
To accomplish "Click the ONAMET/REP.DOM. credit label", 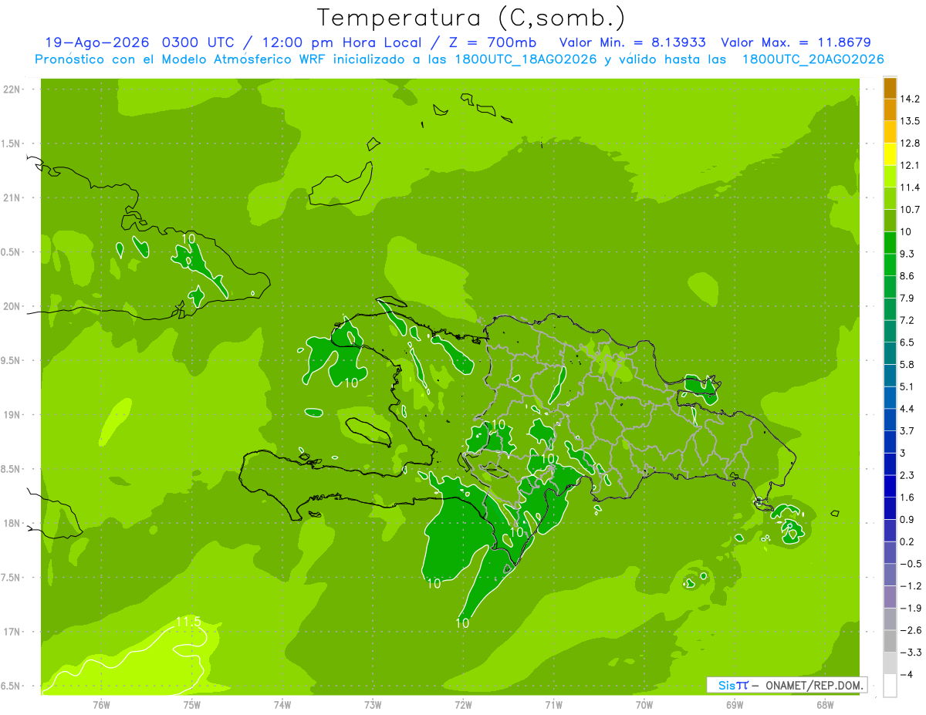I will click(813, 685).
